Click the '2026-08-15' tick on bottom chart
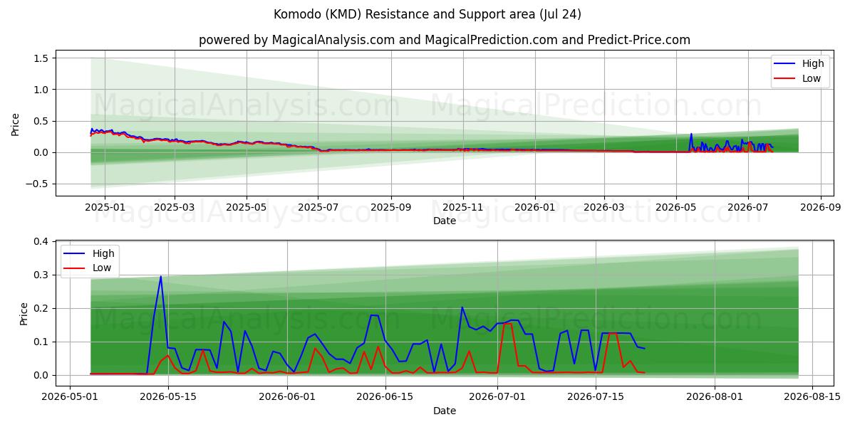This screenshot has width=855, height=427. (813, 397)
